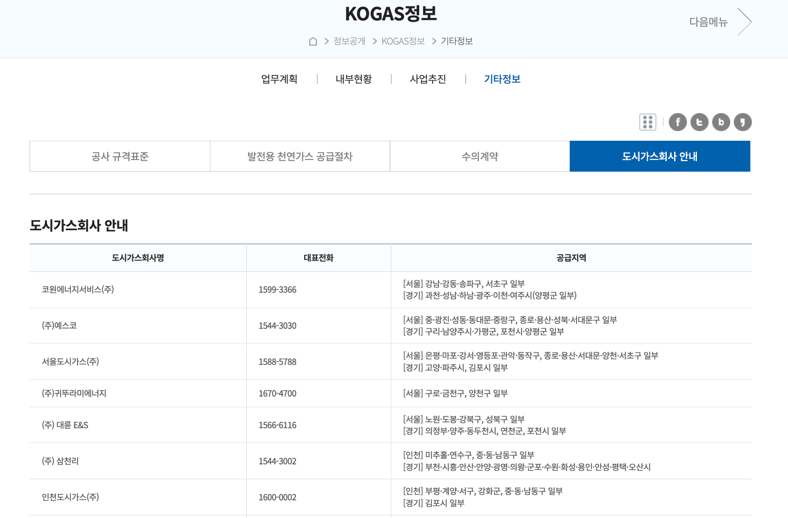Share page via the quote-mark icon
Screen dimensions: 788x518
coord(742,122)
